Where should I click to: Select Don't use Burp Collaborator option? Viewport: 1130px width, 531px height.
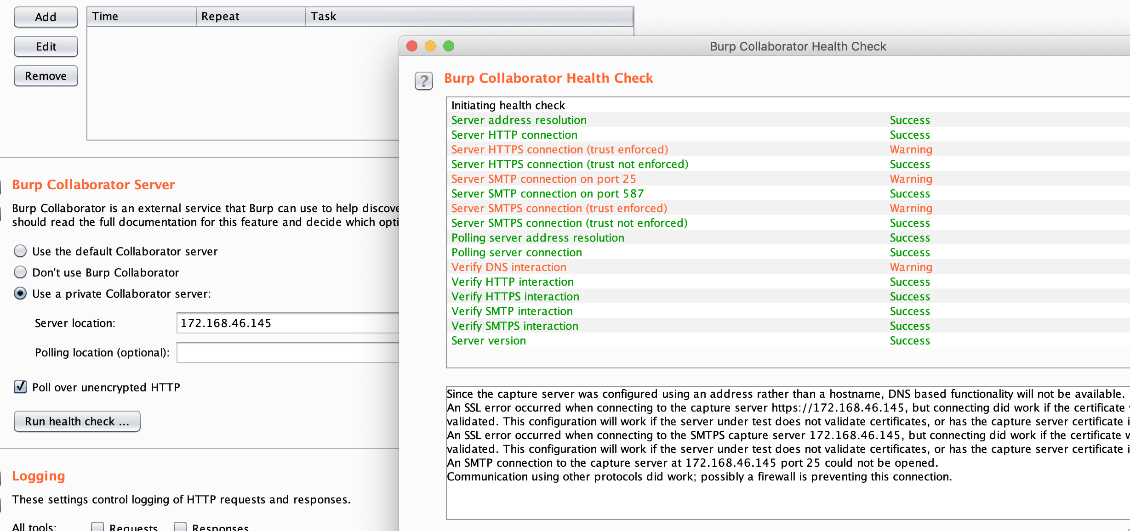coord(20,272)
